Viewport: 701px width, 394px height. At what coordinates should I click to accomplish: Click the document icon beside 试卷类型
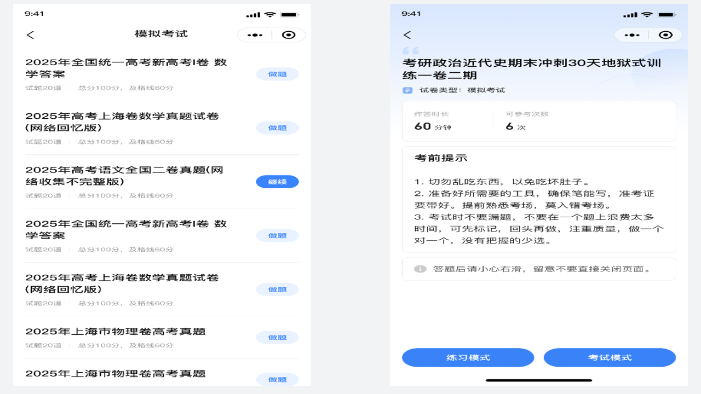coord(407,90)
